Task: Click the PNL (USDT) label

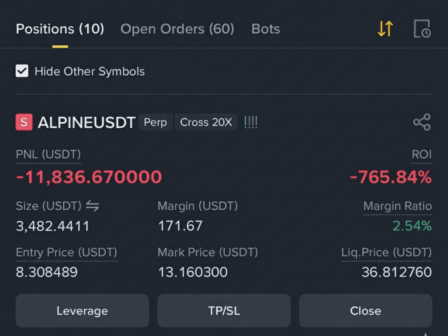Action: click(48, 154)
